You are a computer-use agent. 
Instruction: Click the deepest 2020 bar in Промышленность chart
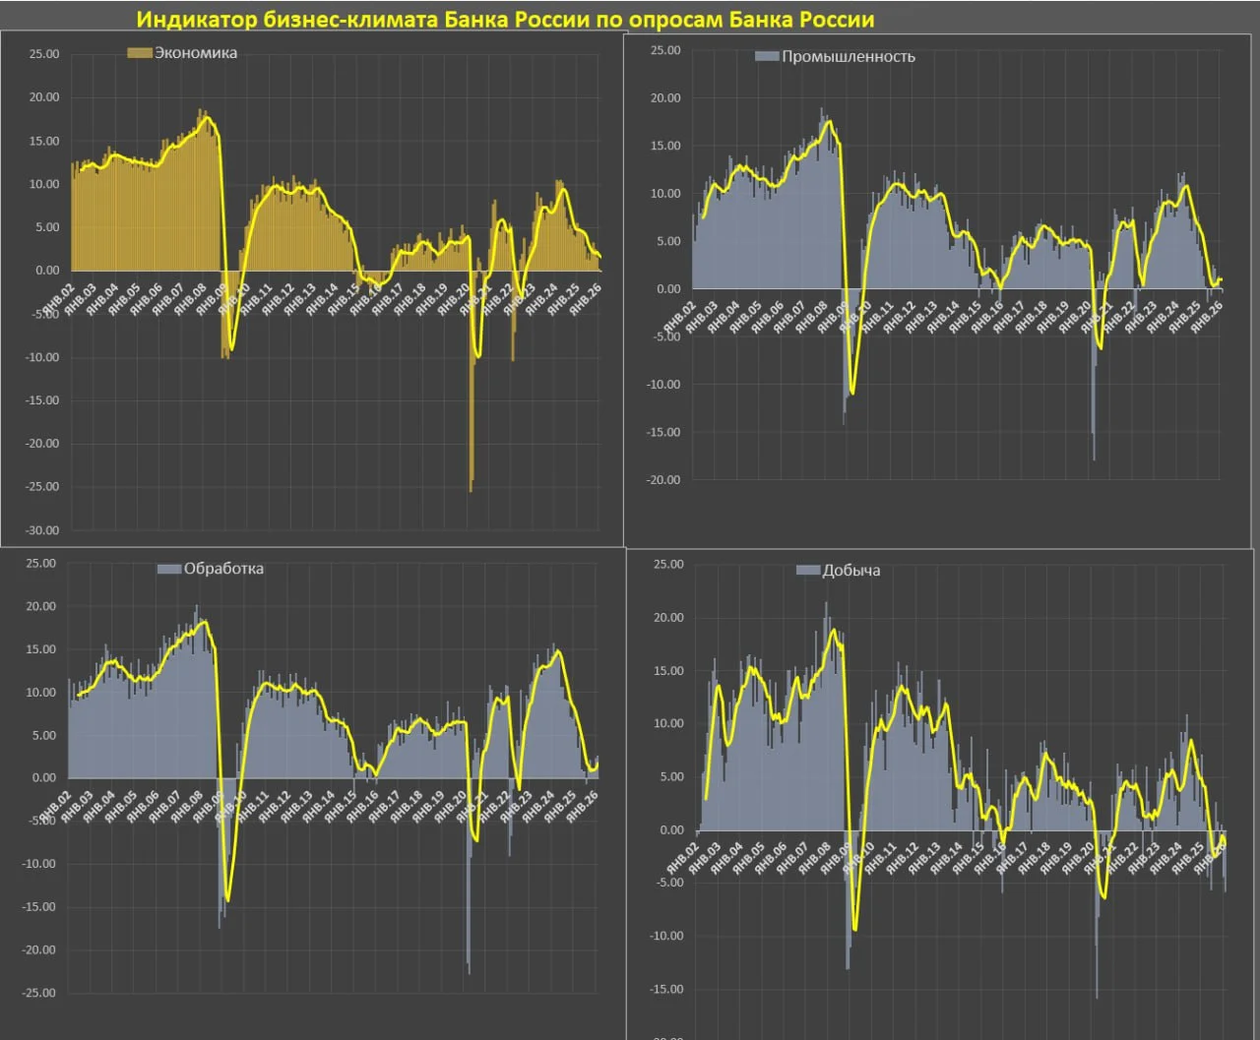1094,433
